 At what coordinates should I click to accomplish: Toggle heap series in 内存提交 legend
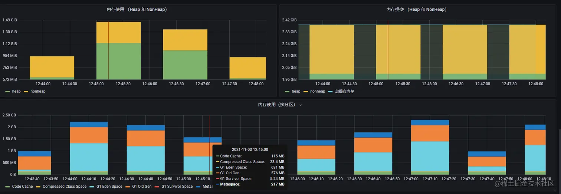pos(296,91)
